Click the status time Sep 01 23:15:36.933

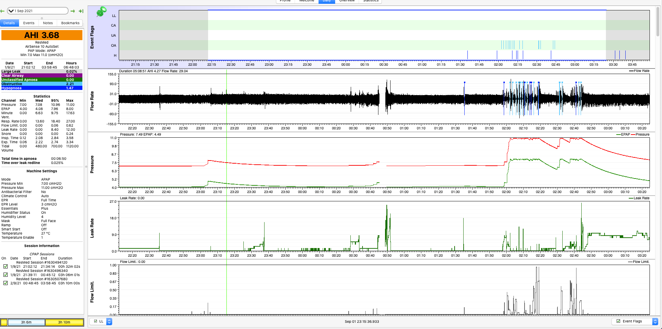pyautogui.click(x=362, y=322)
